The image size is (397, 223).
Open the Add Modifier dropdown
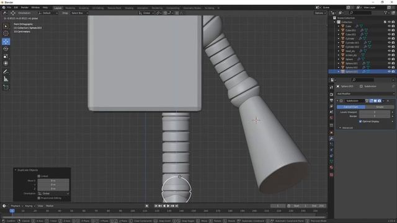tap(365, 94)
